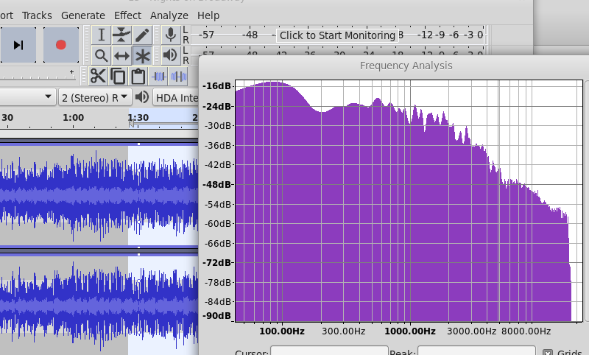589x355 pixels.
Task: Click the 1000.00Hz label on frequency axis
Action: point(410,331)
